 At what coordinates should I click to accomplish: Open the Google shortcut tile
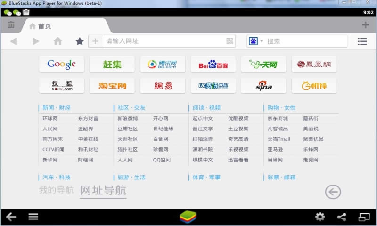point(62,64)
